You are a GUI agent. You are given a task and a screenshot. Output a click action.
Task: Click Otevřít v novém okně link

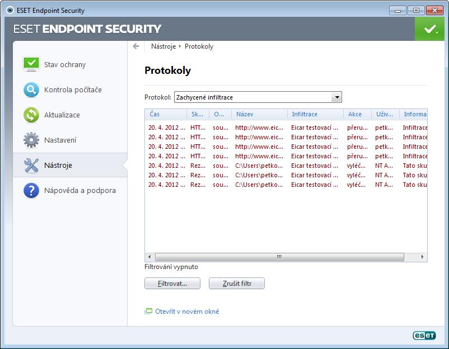tap(187, 311)
